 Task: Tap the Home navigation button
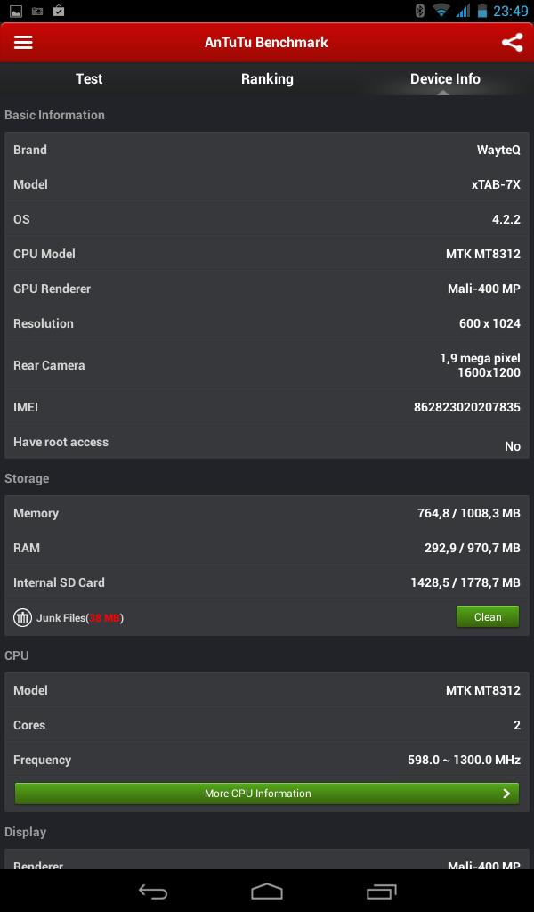pyautogui.click(x=266, y=892)
